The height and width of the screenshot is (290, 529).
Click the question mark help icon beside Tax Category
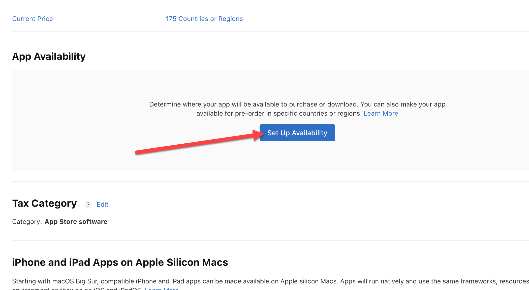click(x=88, y=204)
